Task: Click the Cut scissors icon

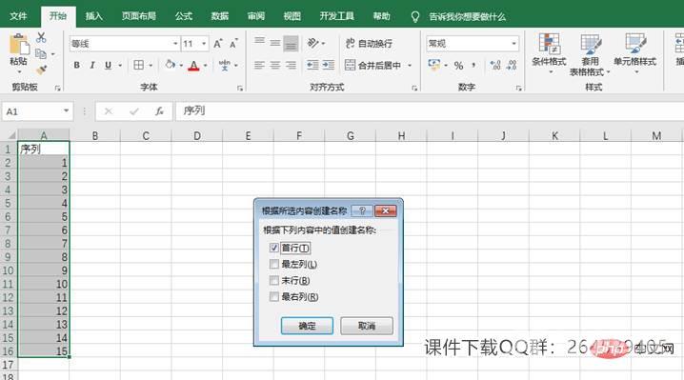Action: pyautogui.click(x=41, y=37)
